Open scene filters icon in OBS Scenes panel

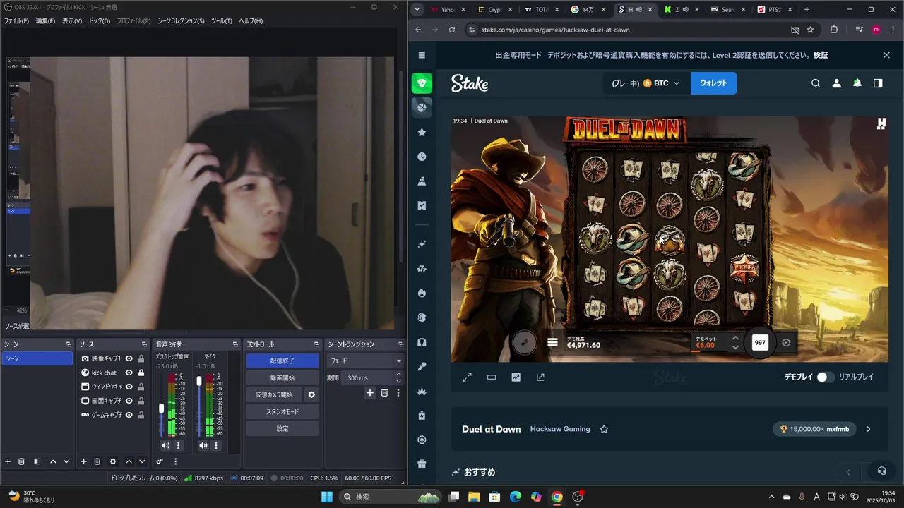click(36, 461)
